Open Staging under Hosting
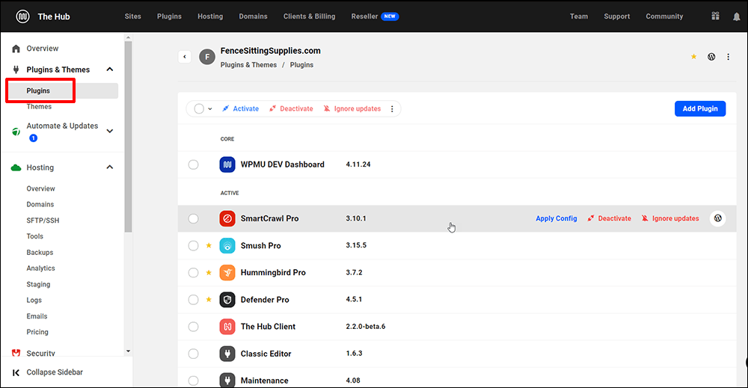This screenshot has width=748, height=388. [38, 285]
